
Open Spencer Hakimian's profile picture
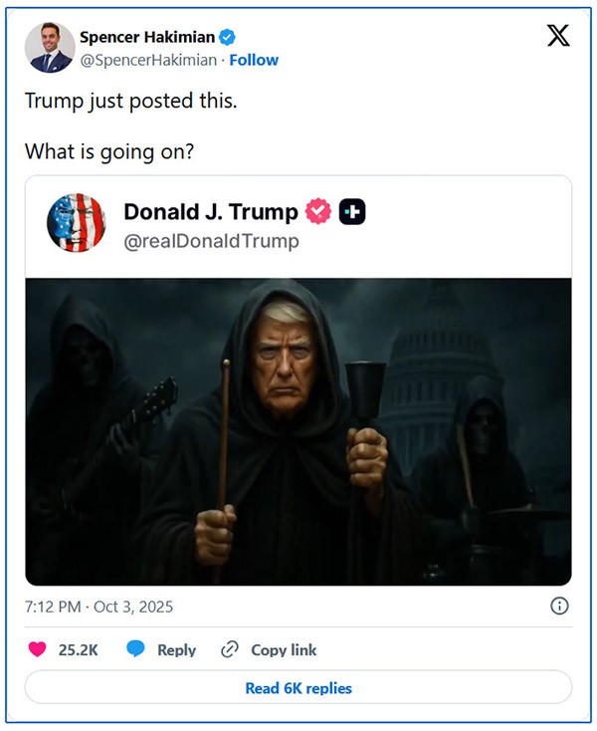[50, 48]
